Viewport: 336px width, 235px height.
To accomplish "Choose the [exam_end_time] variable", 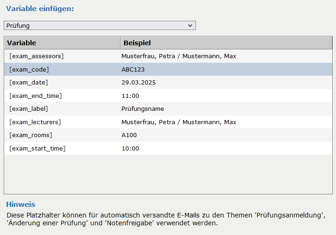I will (36, 96).
